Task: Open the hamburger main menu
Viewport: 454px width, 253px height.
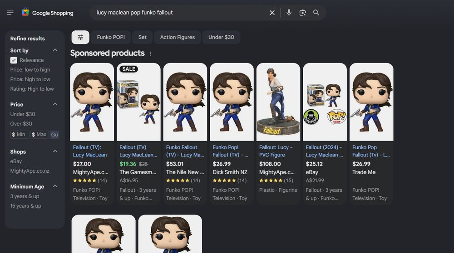Action: tap(10, 13)
